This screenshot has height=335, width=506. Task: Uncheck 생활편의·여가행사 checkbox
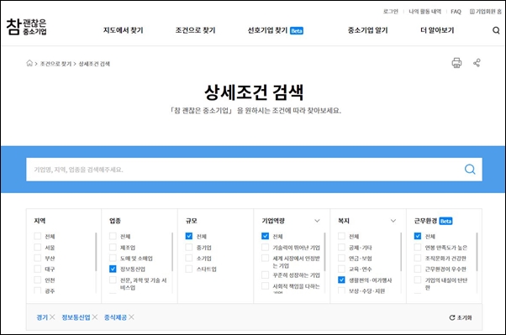click(x=341, y=280)
